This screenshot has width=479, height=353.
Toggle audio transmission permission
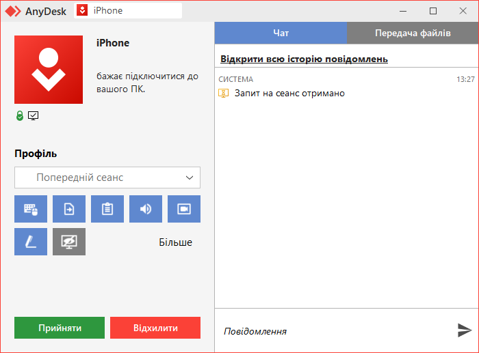[x=146, y=209]
